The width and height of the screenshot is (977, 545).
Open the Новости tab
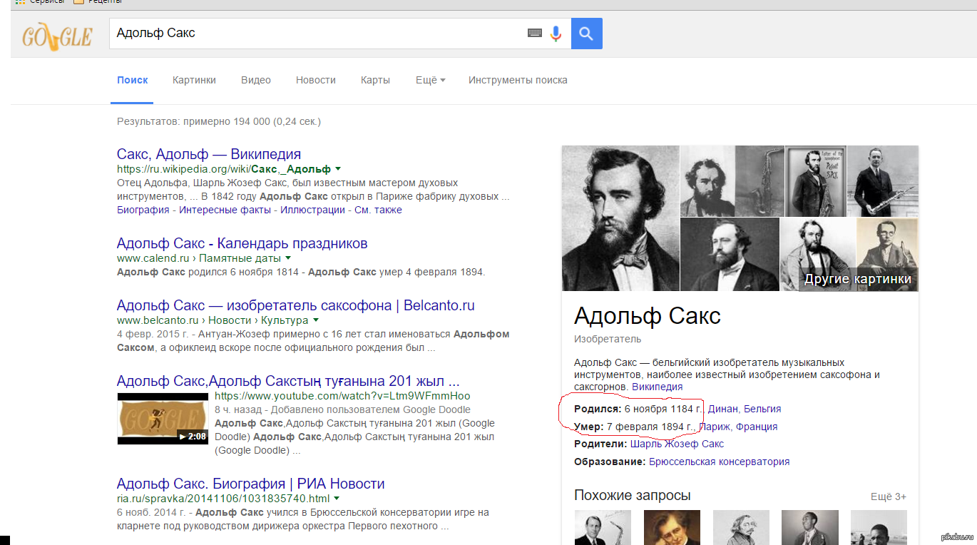[x=316, y=80]
